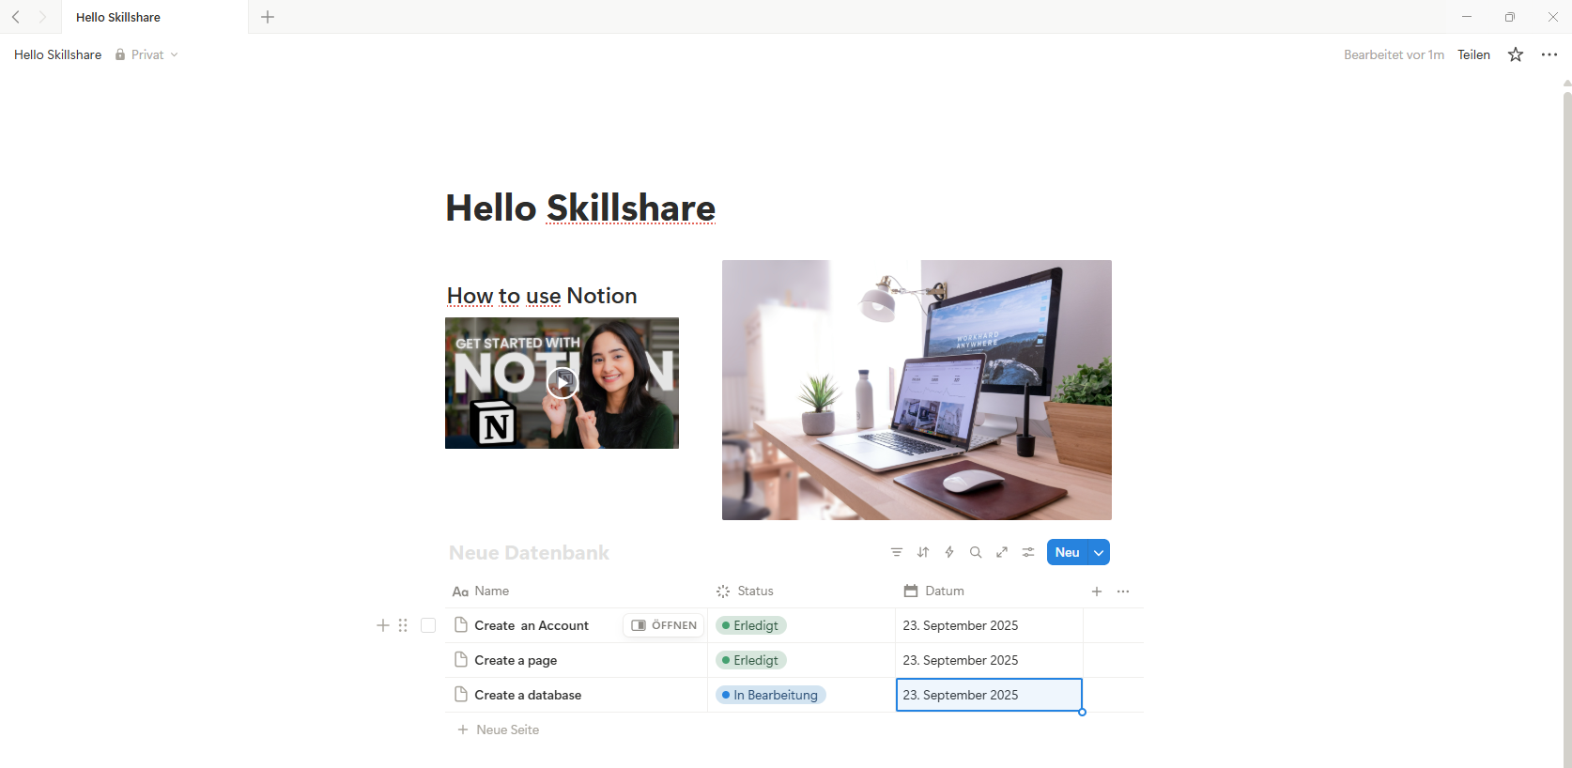
Task: Open the Status column header
Action: 801,591
